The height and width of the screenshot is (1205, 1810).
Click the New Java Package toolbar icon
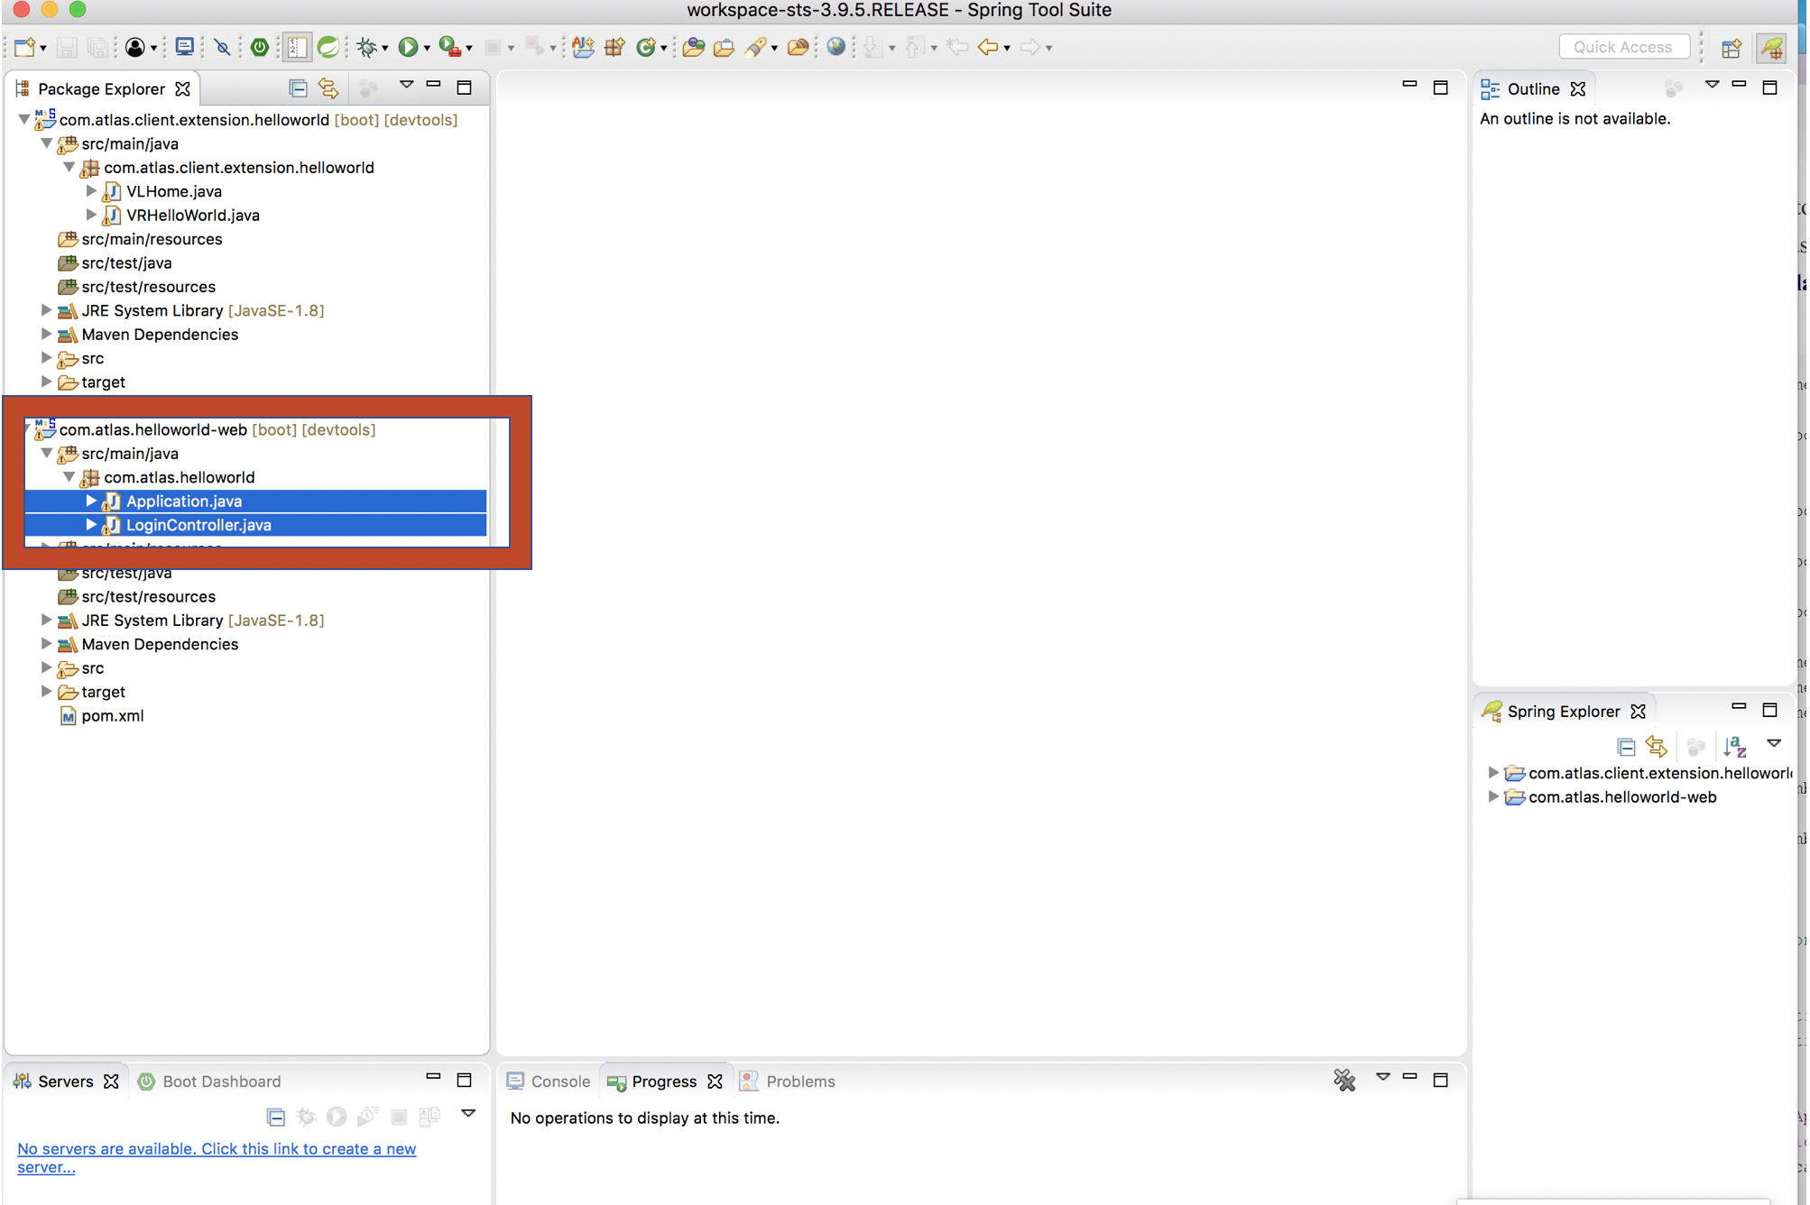point(614,47)
